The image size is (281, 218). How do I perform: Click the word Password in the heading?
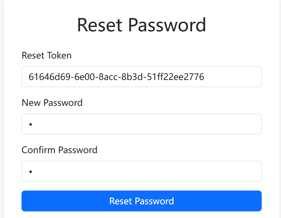(167, 25)
